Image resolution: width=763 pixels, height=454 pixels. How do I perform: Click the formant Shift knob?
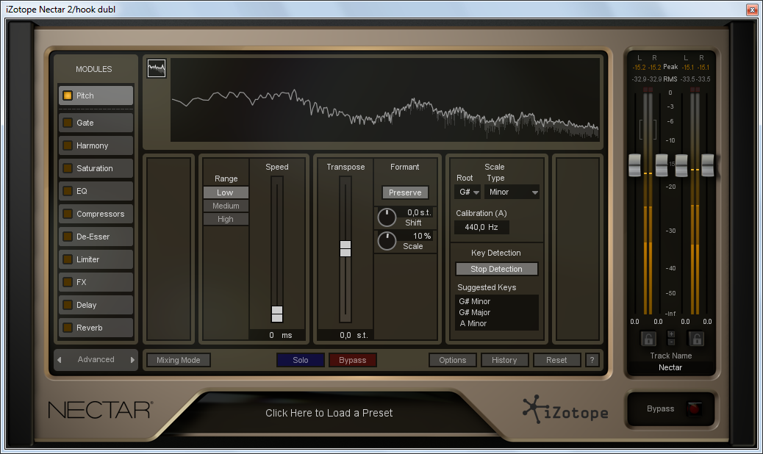pyautogui.click(x=387, y=217)
